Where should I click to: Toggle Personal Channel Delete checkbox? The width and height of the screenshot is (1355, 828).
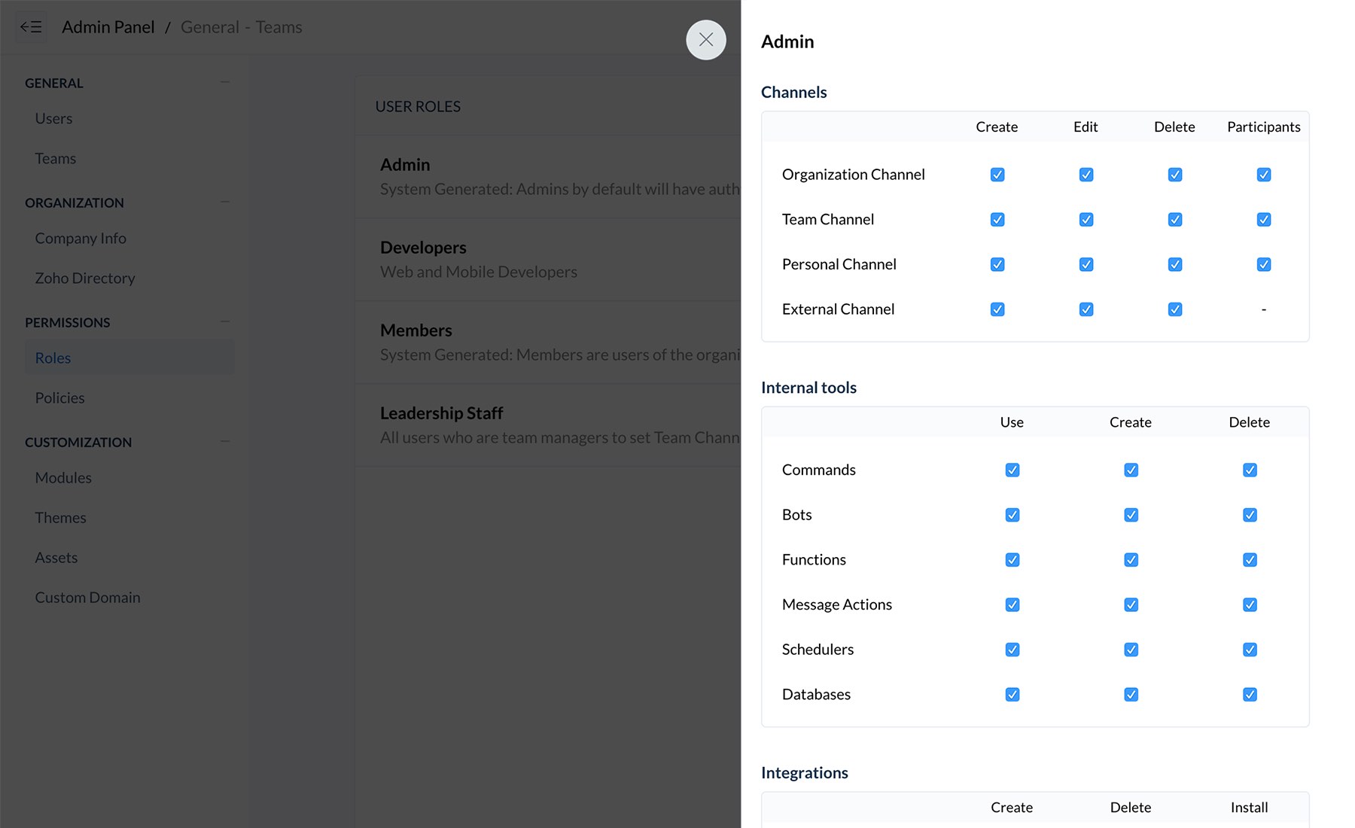point(1175,264)
